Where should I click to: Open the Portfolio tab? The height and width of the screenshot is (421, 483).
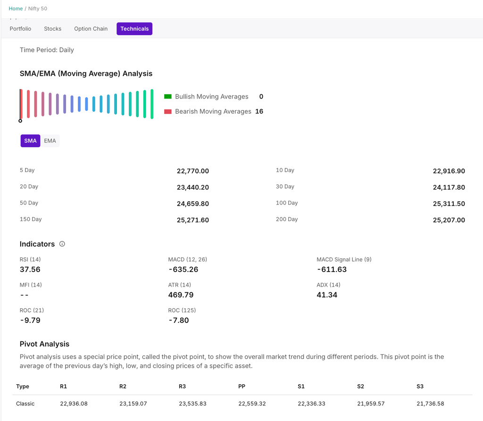(x=20, y=29)
